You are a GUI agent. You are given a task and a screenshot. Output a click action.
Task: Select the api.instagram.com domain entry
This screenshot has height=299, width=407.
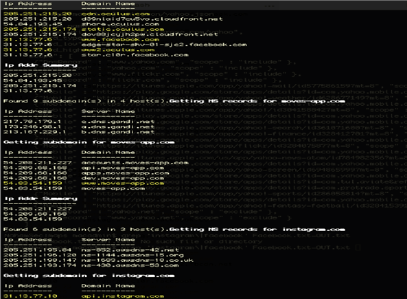pyautogui.click(x=123, y=296)
